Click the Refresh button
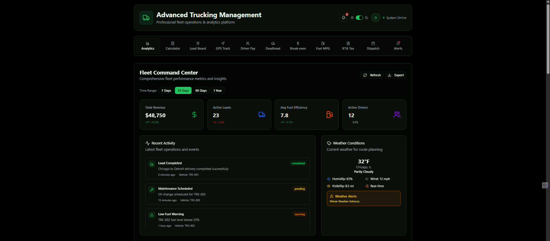 [x=372, y=75]
